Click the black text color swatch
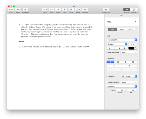The image size is (146, 119). pyautogui.click(x=131, y=48)
